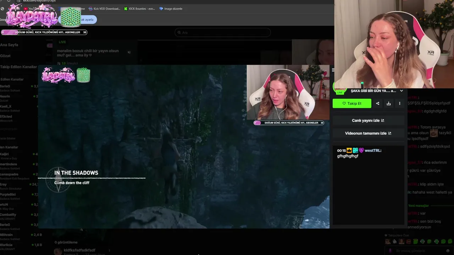Click the hahaha west halletti ya message
The image size is (454, 255).
[432, 192]
